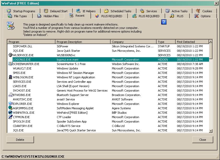Click the Scheduled Tasks tab icon
Screen dimensions: 220x160
click(x=106, y=11)
